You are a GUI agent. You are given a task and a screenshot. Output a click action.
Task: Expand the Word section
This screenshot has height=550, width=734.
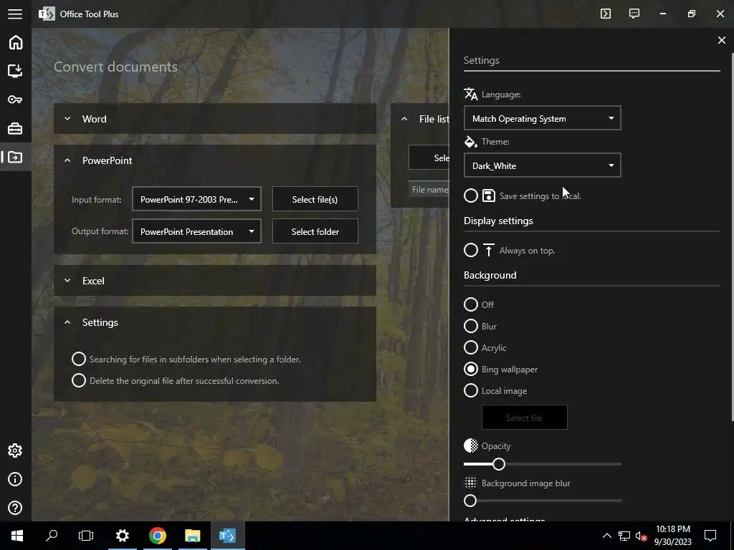pyautogui.click(x=67, y=119)
